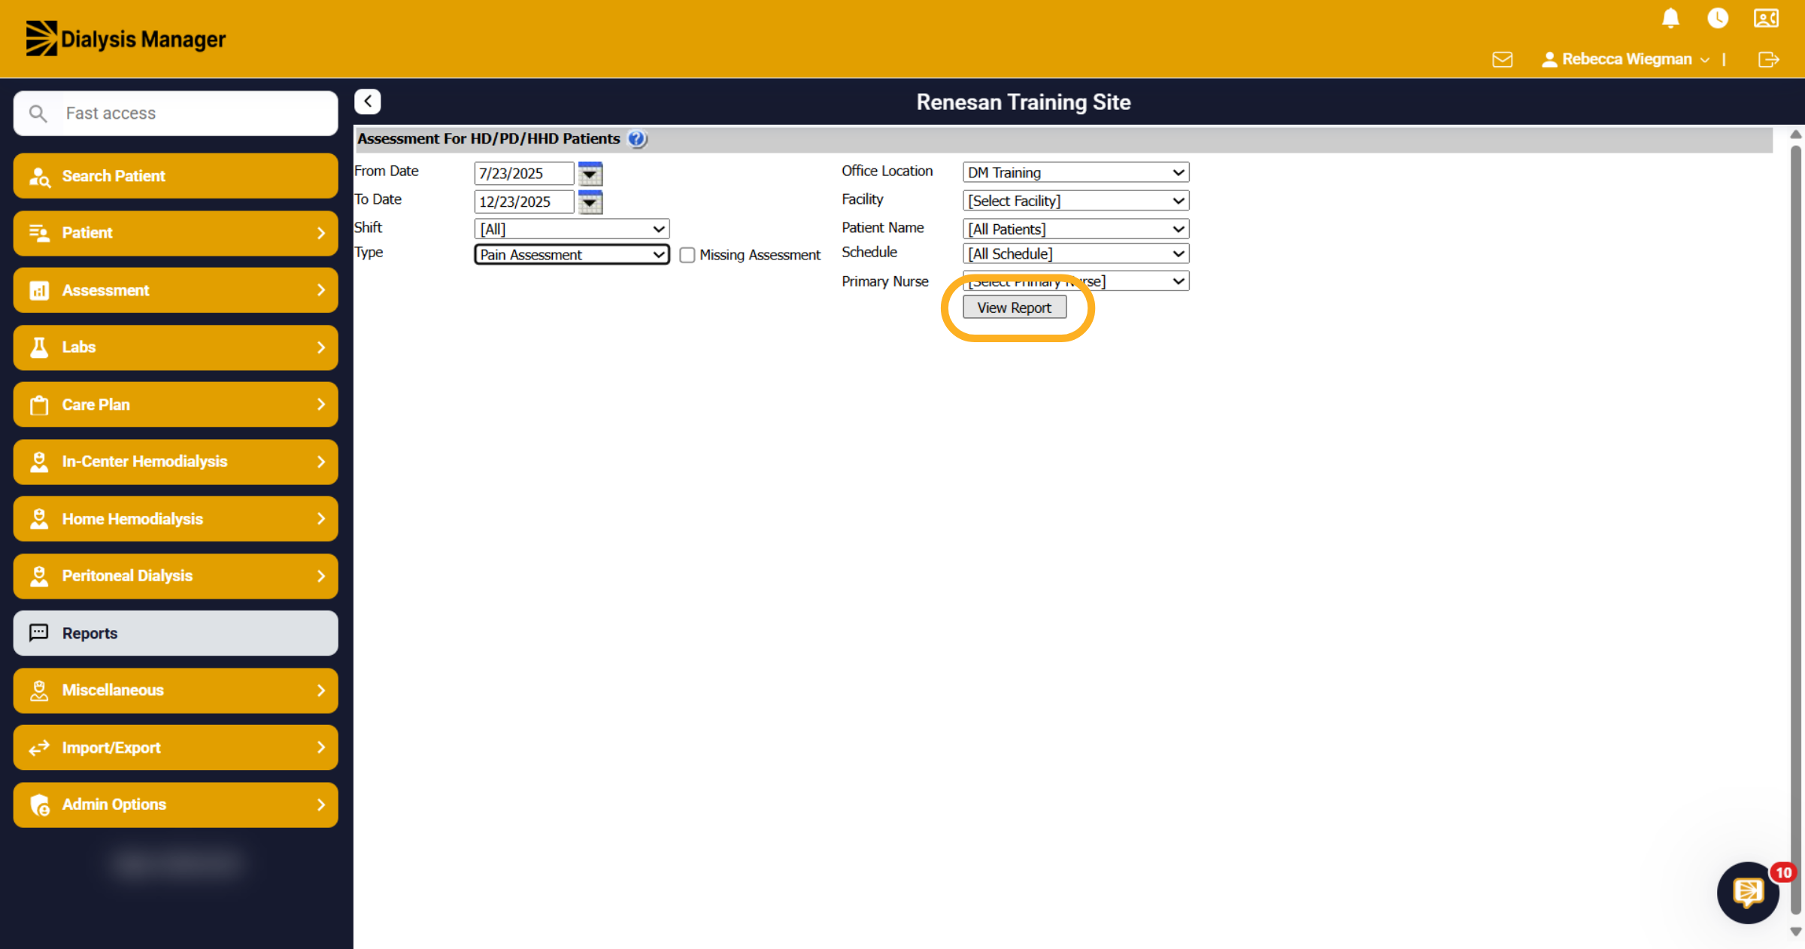
Task: Open the Patient Name dropdown
Action: (x=1075, y=229)
